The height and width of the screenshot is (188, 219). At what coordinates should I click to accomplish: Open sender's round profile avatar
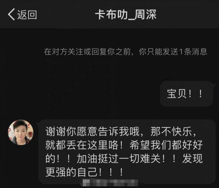click(x=21, y=132)
